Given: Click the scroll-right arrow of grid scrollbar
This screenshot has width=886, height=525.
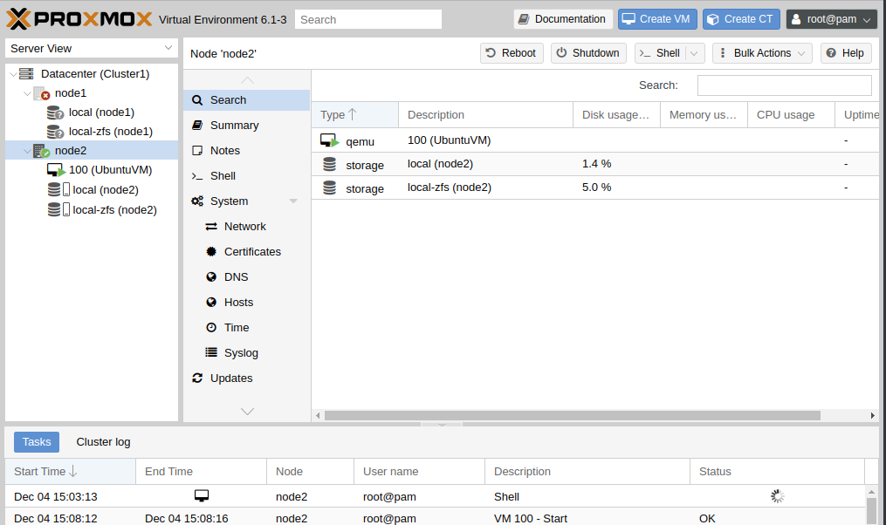Looking at the screenshot, I should pos(872,415).
